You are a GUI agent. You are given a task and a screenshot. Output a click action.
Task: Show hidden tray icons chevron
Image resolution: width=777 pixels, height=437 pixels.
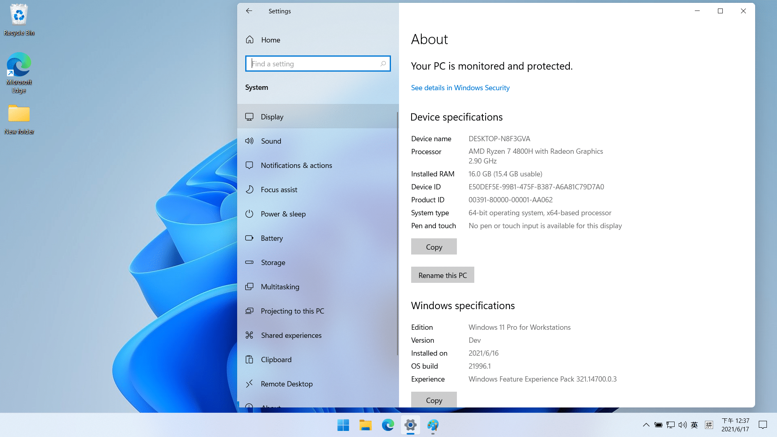click(x=646, y=425)
